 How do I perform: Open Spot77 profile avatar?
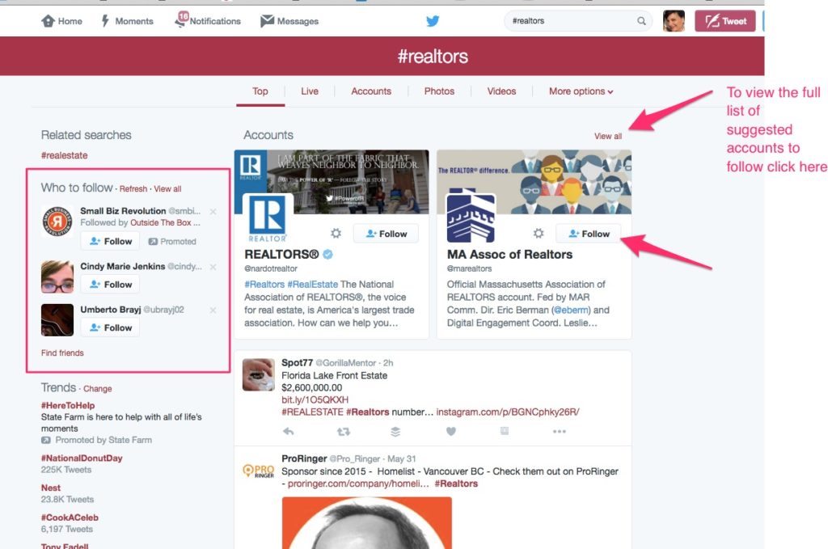[x=259, y=375]
